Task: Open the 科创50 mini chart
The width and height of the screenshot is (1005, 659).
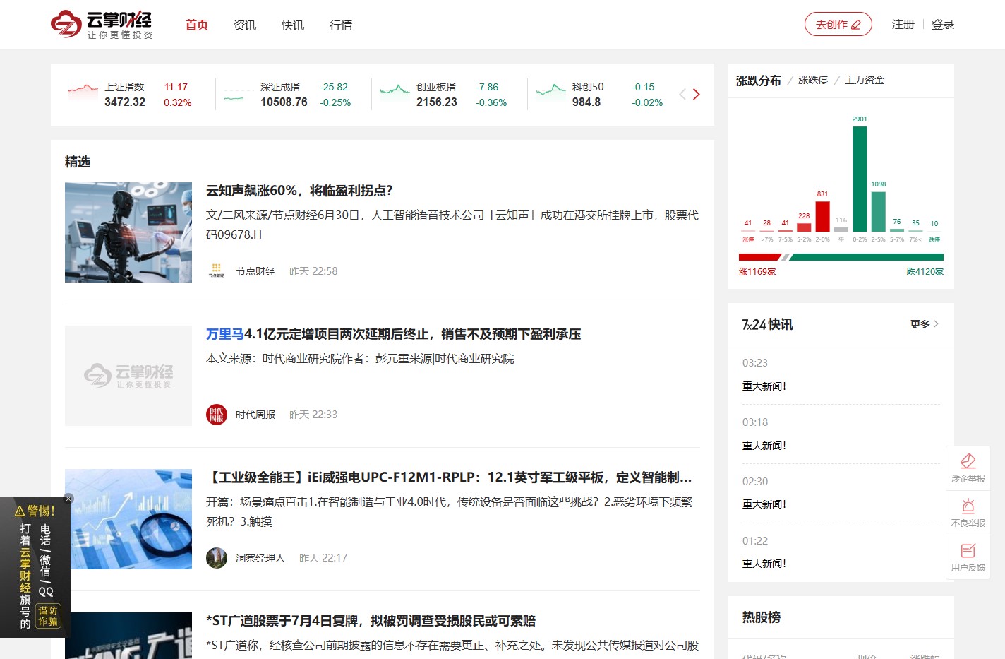Action: coord(550,93)
